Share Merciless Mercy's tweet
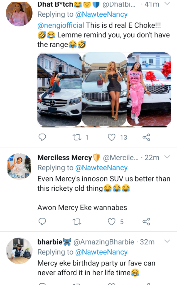This screenshot has height=285, width=177. coord(146,222)
